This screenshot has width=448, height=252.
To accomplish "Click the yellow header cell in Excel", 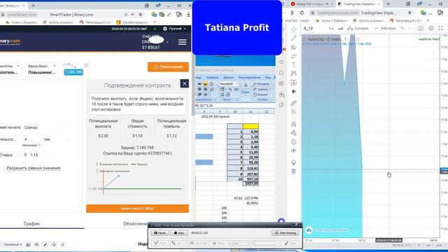I will tap(251, 126).
